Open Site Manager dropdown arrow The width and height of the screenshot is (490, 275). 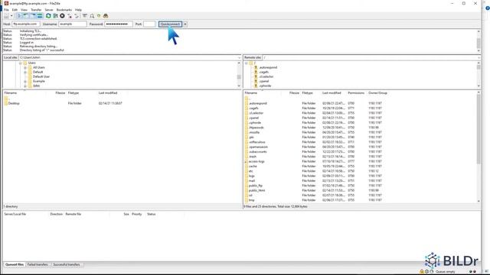point(11,15)
